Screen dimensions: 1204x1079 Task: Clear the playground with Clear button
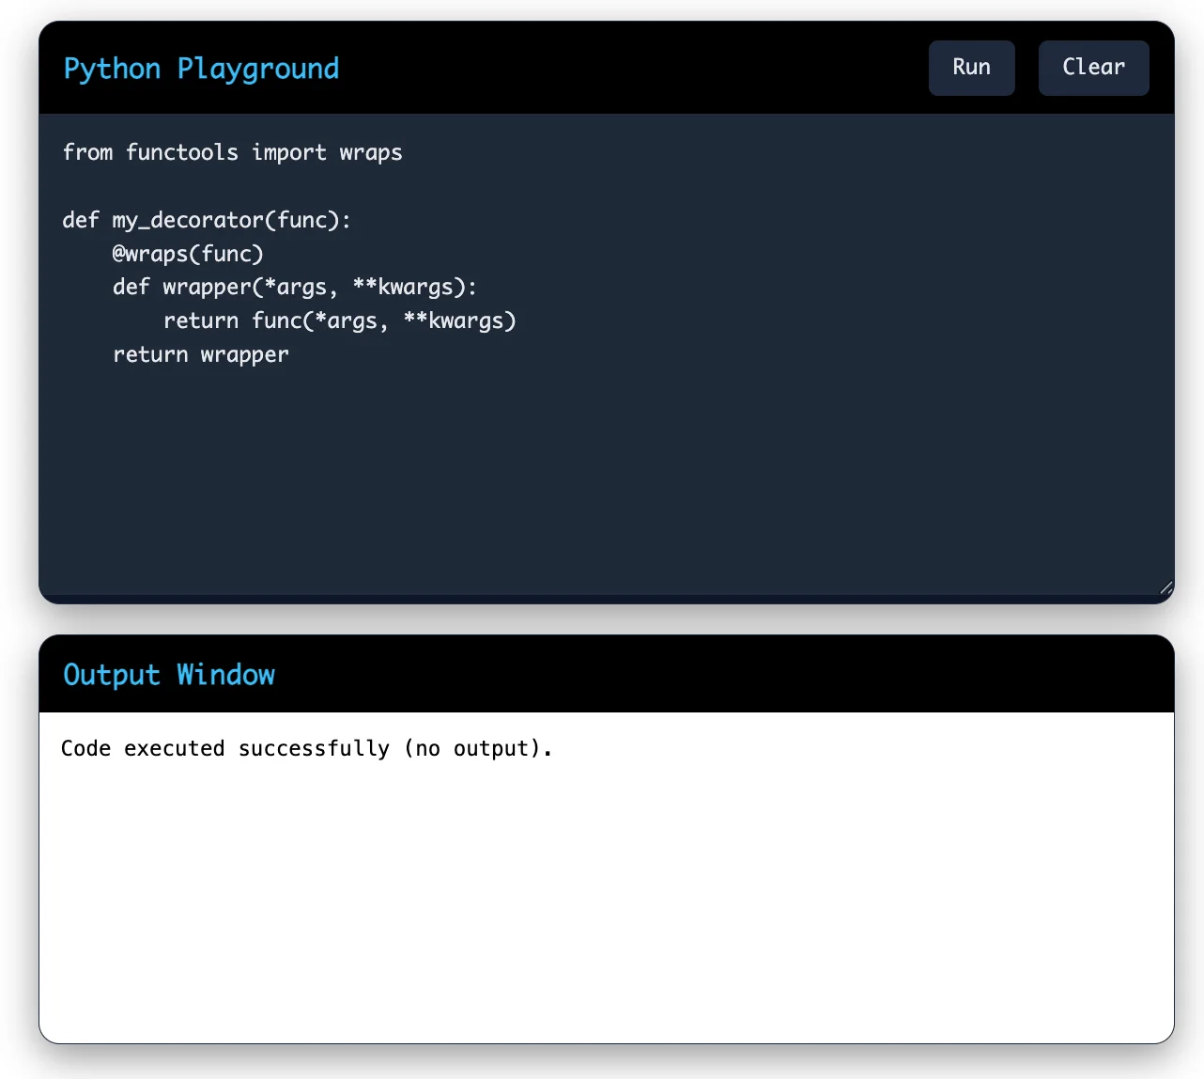coord(1093,68)
